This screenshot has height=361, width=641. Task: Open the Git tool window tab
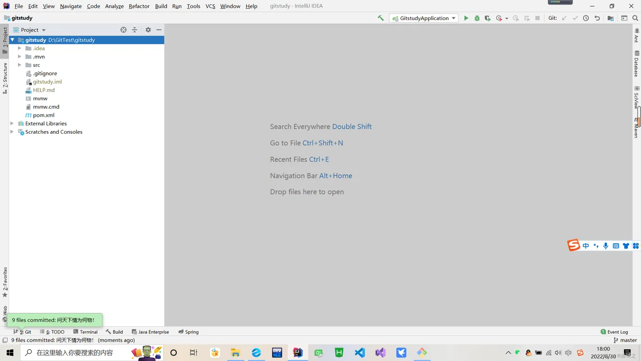point(22,332)
